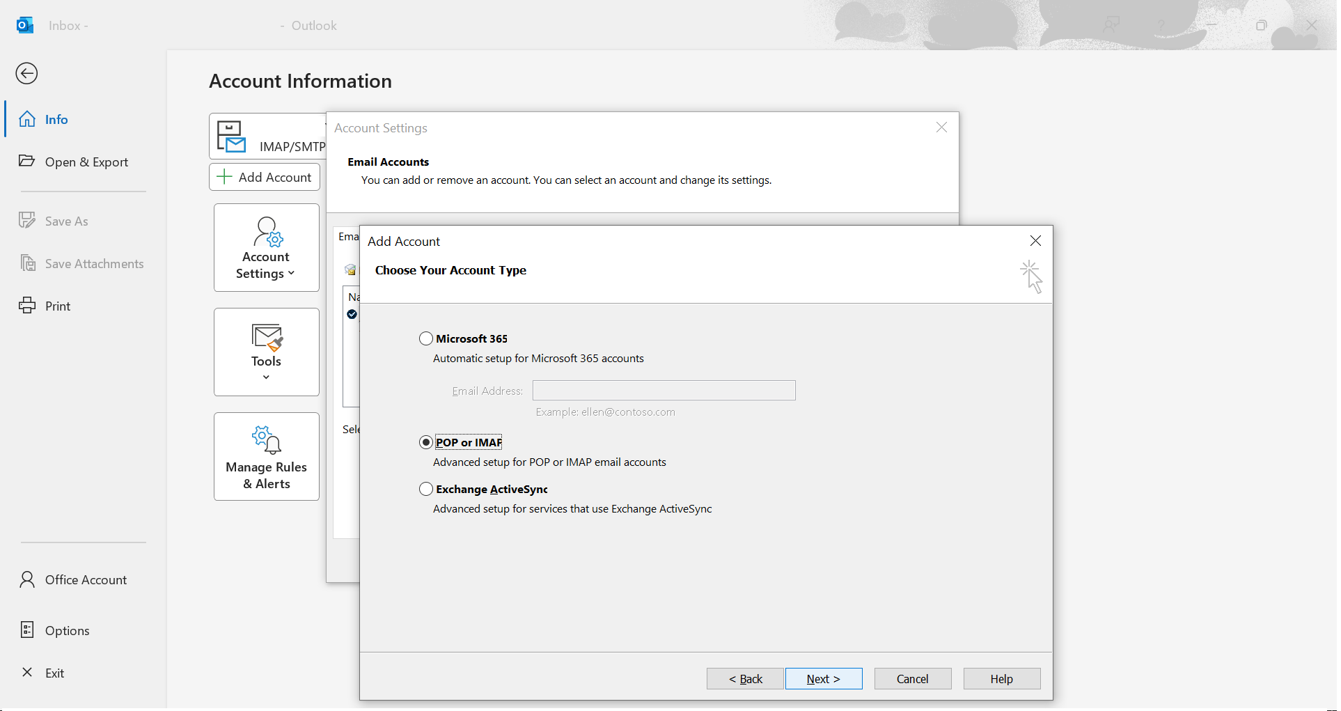Open the Open & Export page
The image size is (1341, 711).
pyautogui.click(x=84, y=162)
